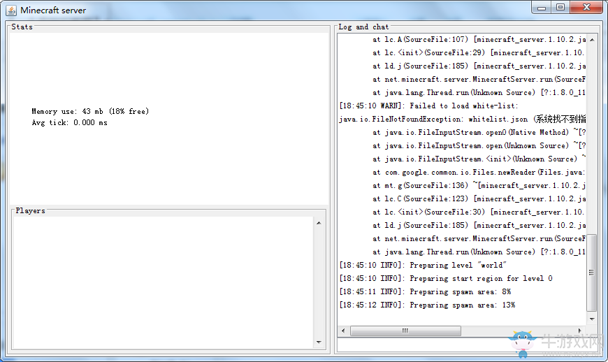The image size is (608, 362).
Task: Click 'Preparing spawn area: 13%' log line
Action: 427,305
